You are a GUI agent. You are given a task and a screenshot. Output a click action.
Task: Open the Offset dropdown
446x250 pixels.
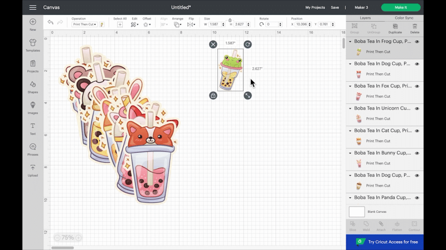click(147, 24)
